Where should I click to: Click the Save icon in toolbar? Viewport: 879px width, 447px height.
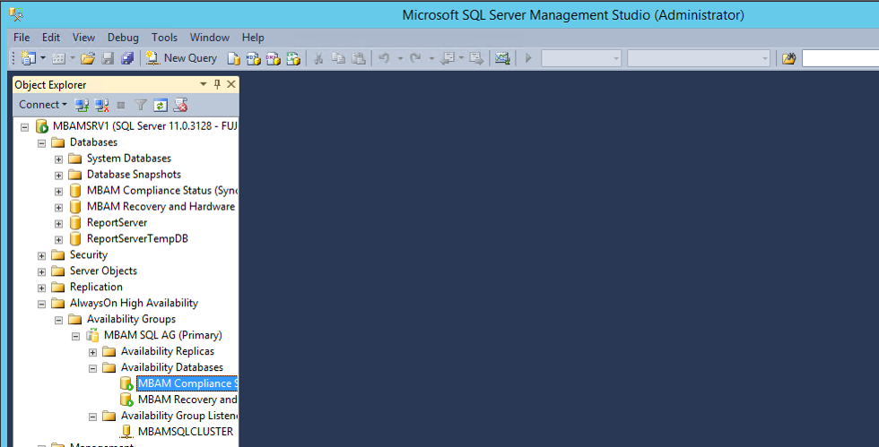tap(108, 58)
